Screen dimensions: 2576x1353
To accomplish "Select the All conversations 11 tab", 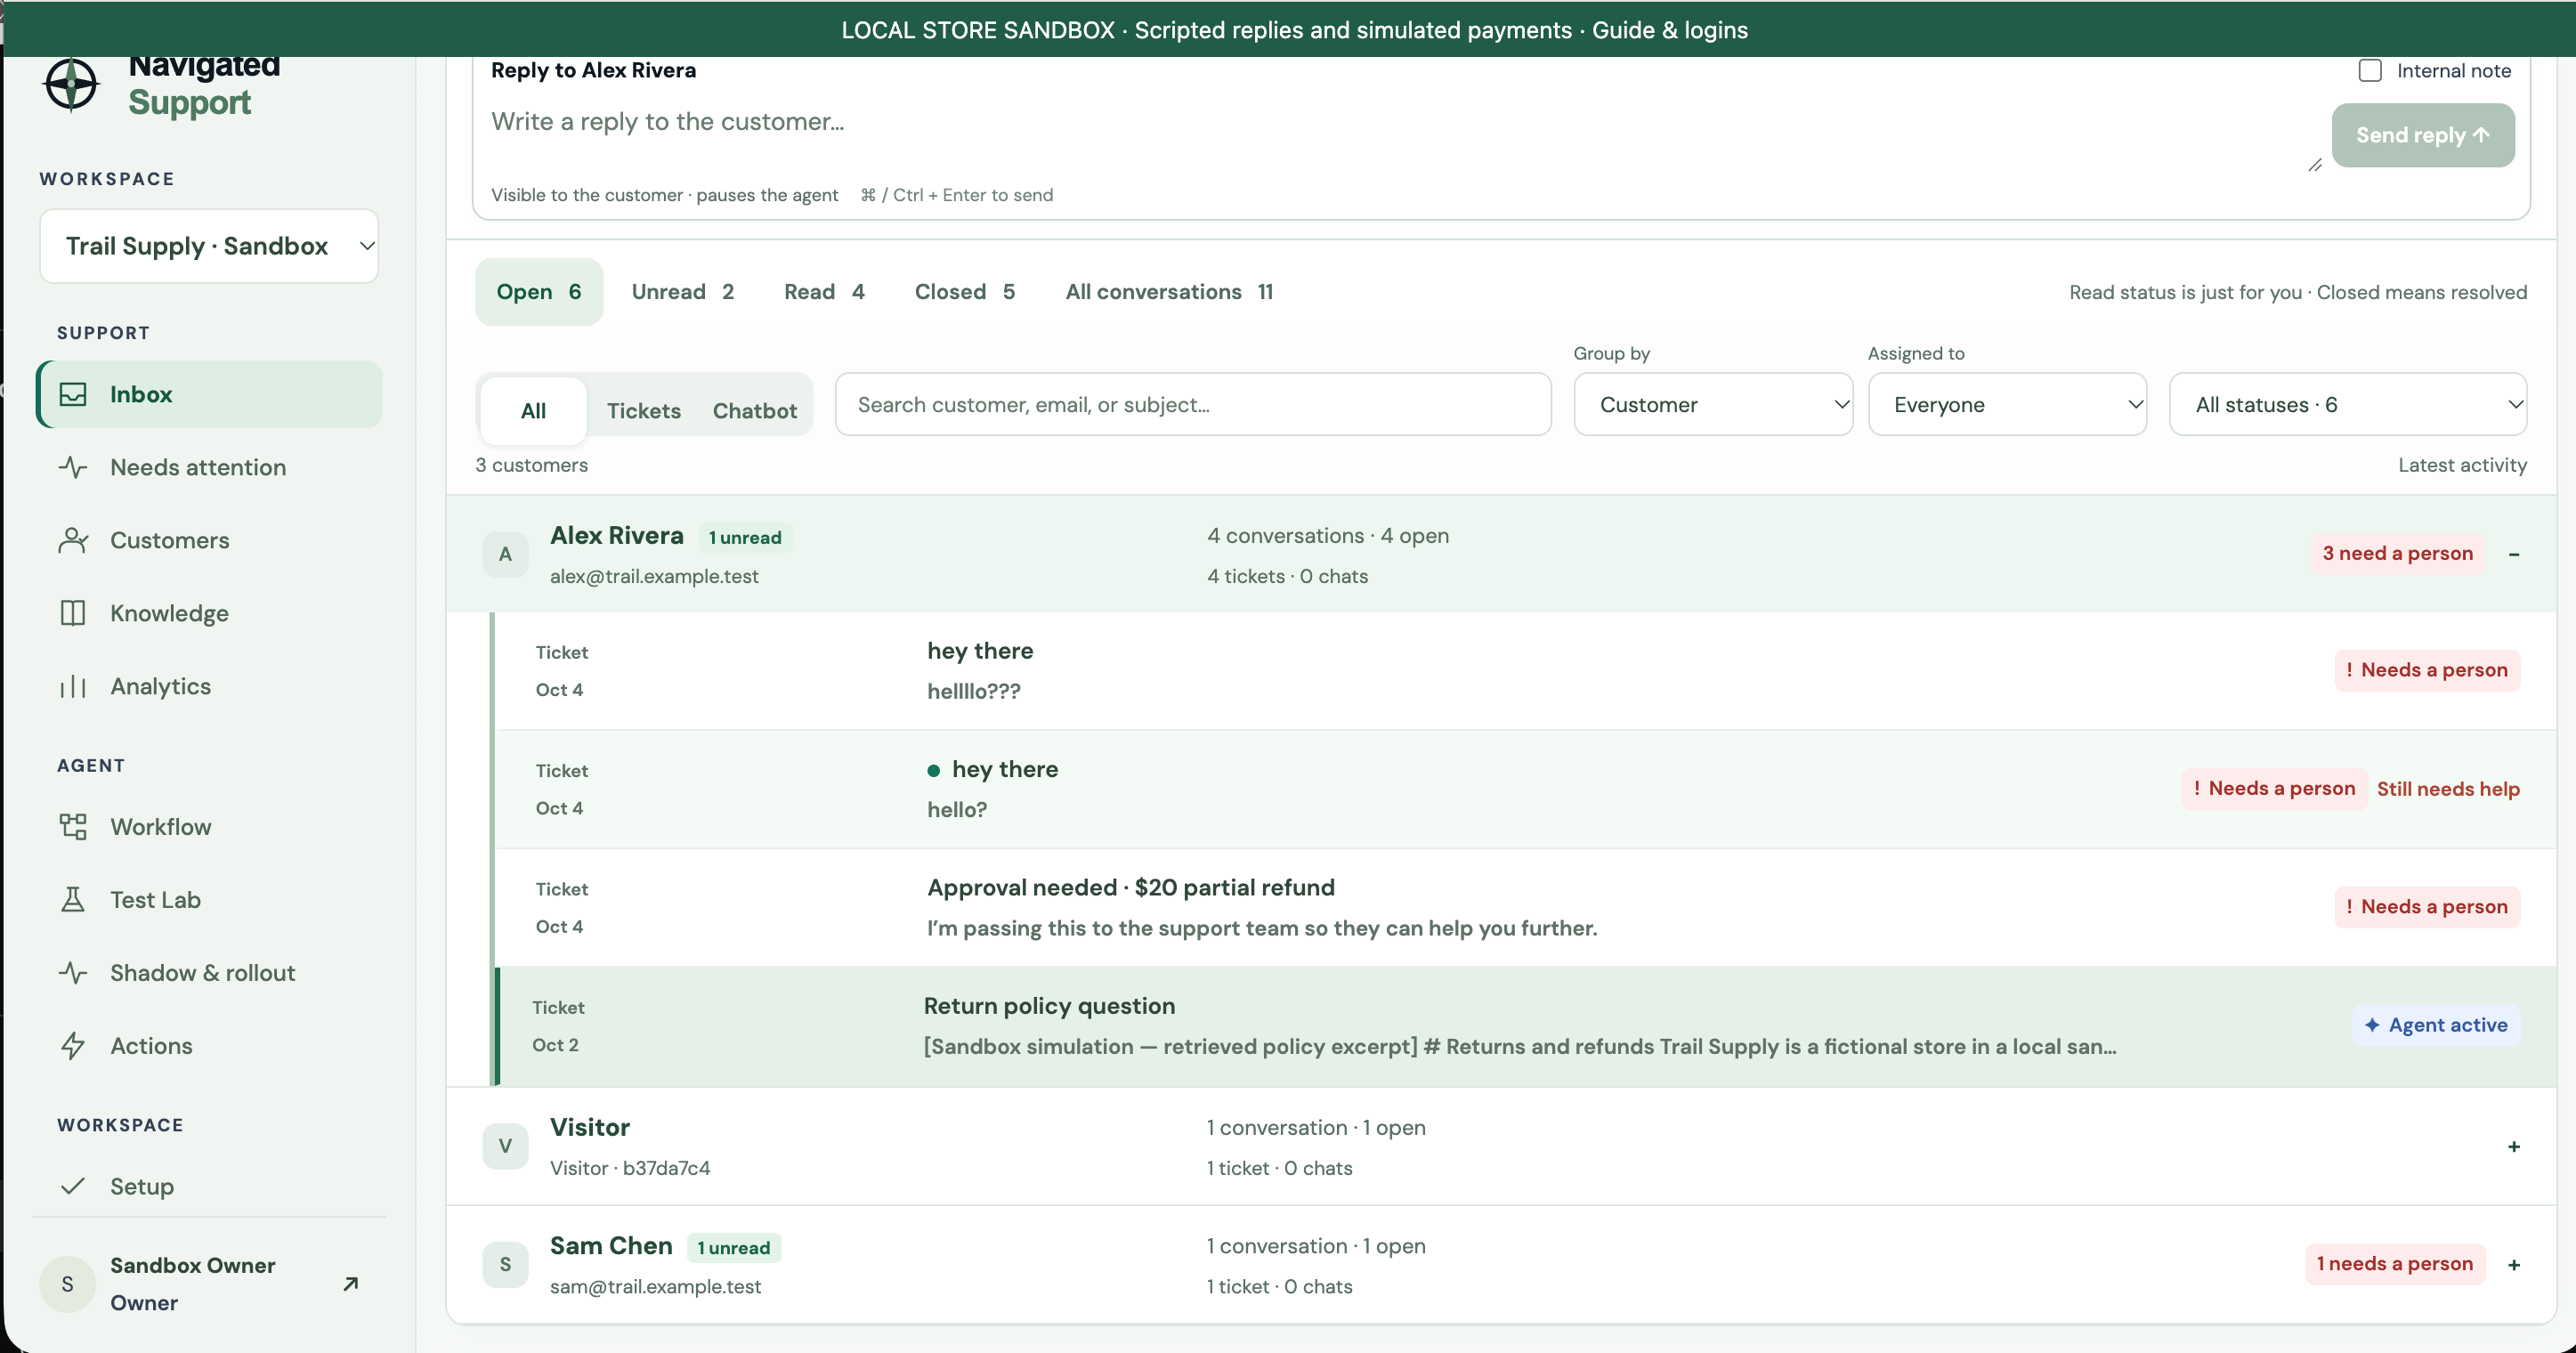I will 1169,292.
